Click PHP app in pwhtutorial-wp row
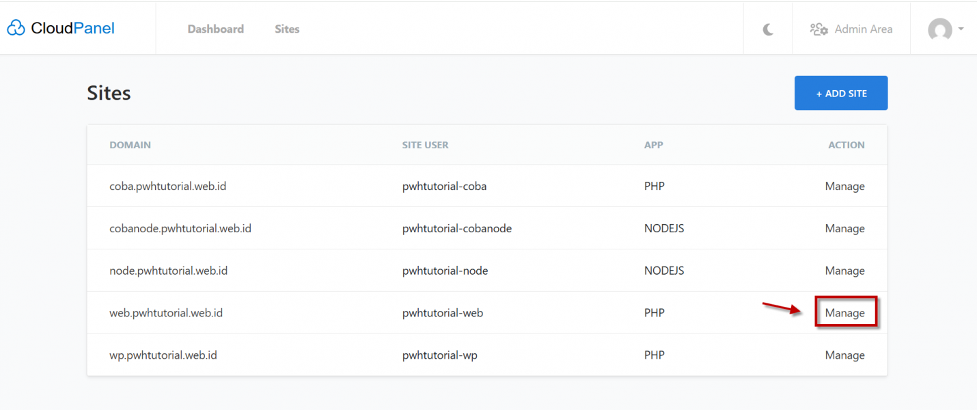This screenshot has height=410, width=977. 655,355
